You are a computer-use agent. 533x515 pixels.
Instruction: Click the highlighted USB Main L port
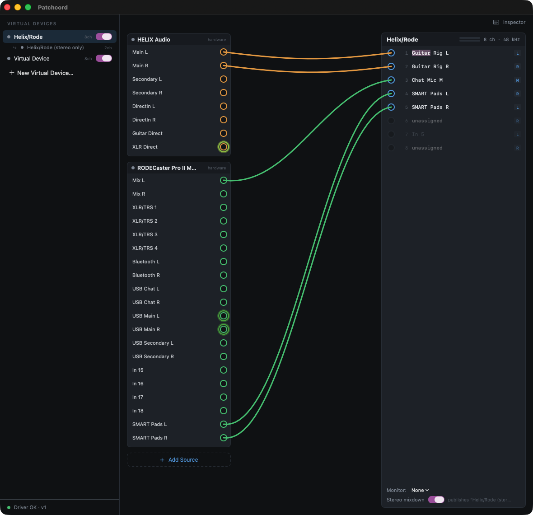click(x=223, y=316)
